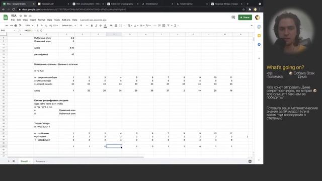Click the move-to-folder icon beside title
The width and height of the screenshot is (322, 181).
(25, 16)
